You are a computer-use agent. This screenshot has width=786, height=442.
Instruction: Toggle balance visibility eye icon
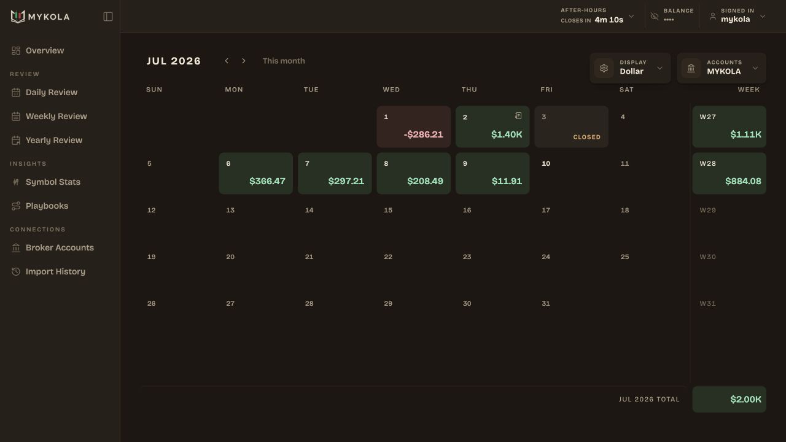point(655,17)
